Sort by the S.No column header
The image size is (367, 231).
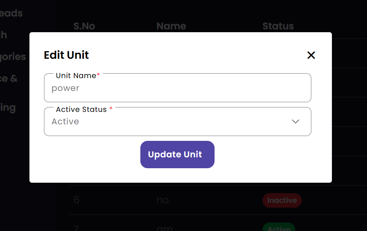pos(84,27)
